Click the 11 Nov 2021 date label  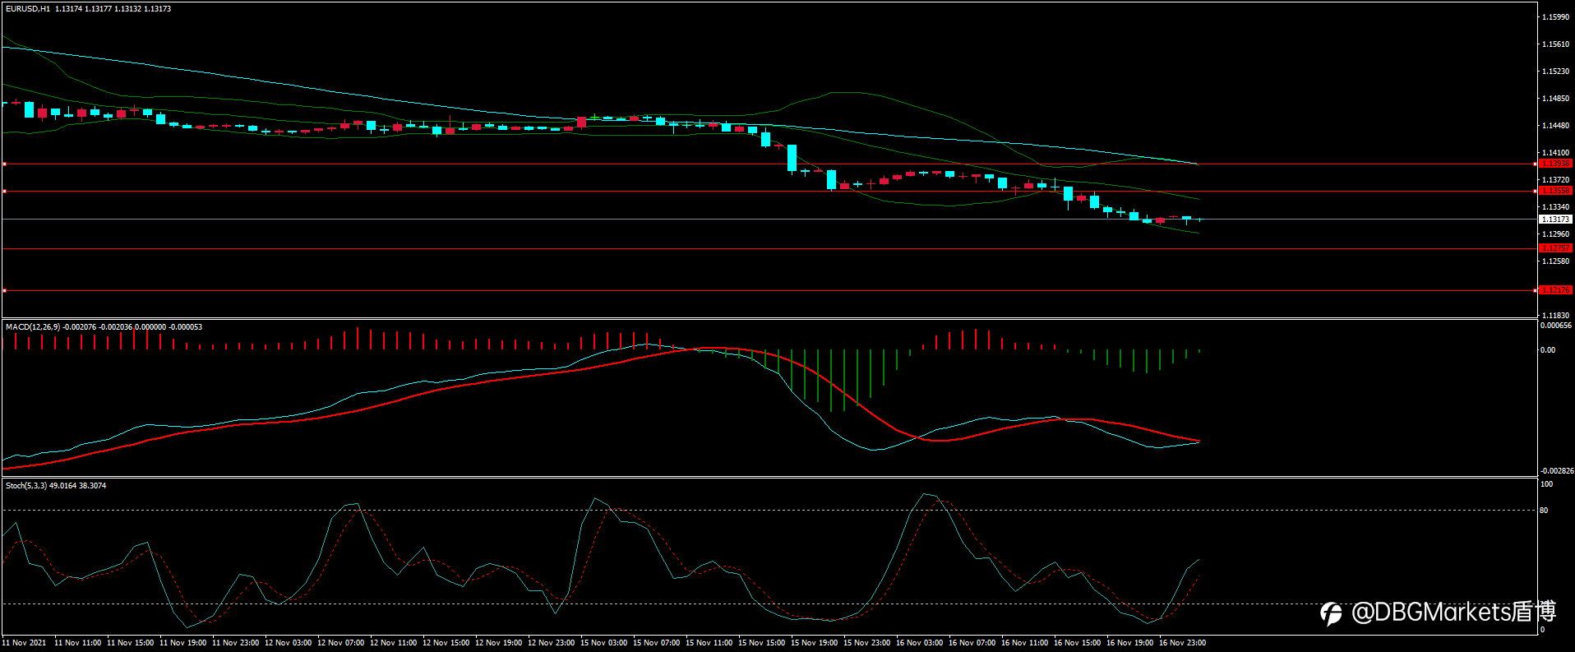point(25,643)
